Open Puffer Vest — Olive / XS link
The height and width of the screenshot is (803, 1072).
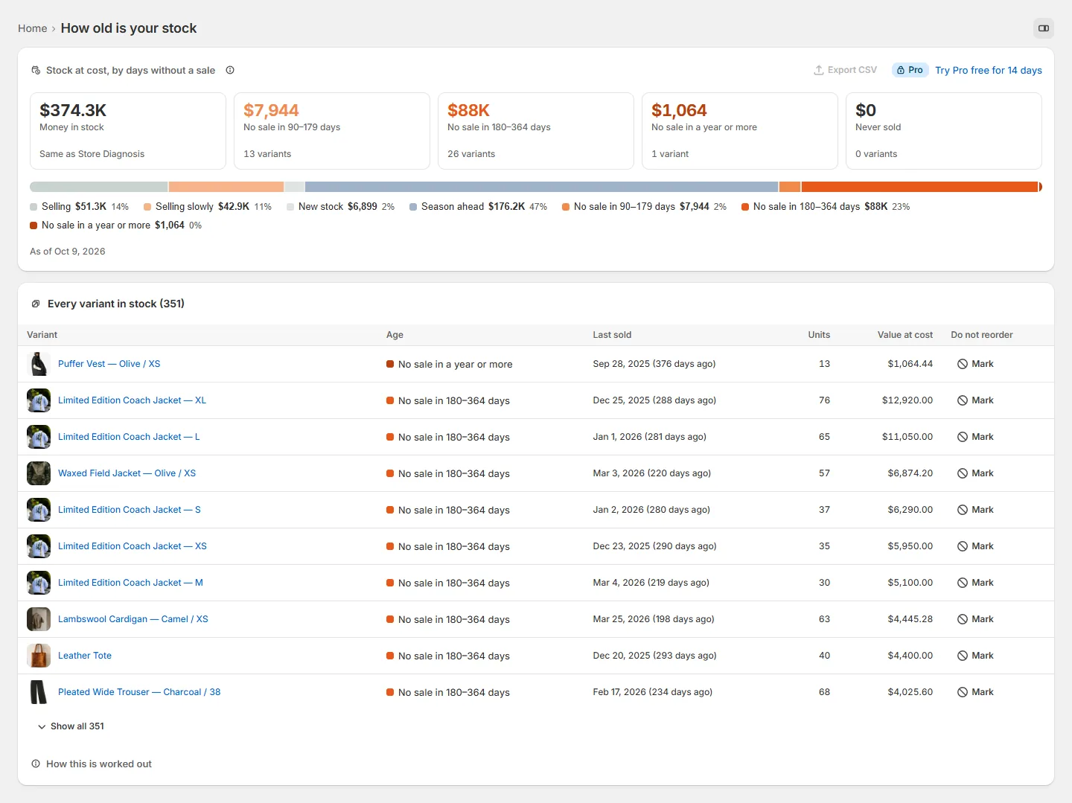109,364
